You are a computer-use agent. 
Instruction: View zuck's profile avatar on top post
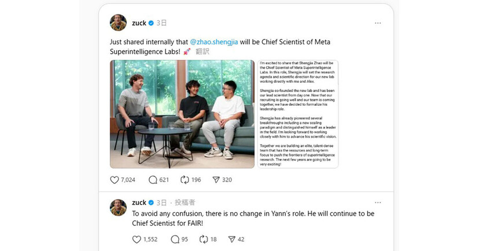[118, 23]
